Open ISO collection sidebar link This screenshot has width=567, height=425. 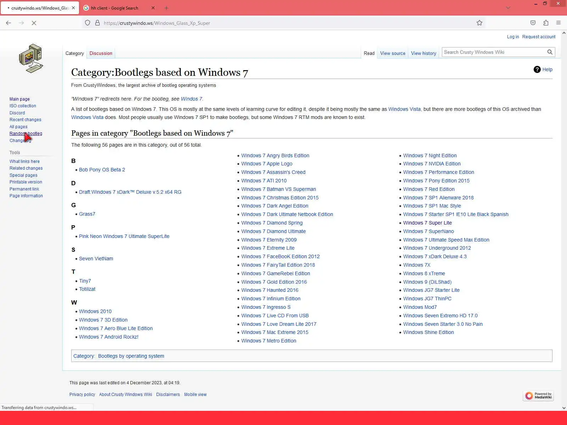[x=23, y=106]
